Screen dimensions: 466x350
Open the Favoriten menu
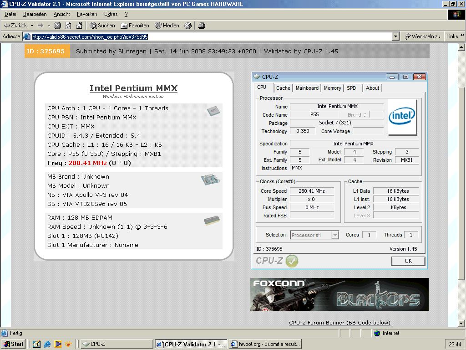(x=87, y=14)
